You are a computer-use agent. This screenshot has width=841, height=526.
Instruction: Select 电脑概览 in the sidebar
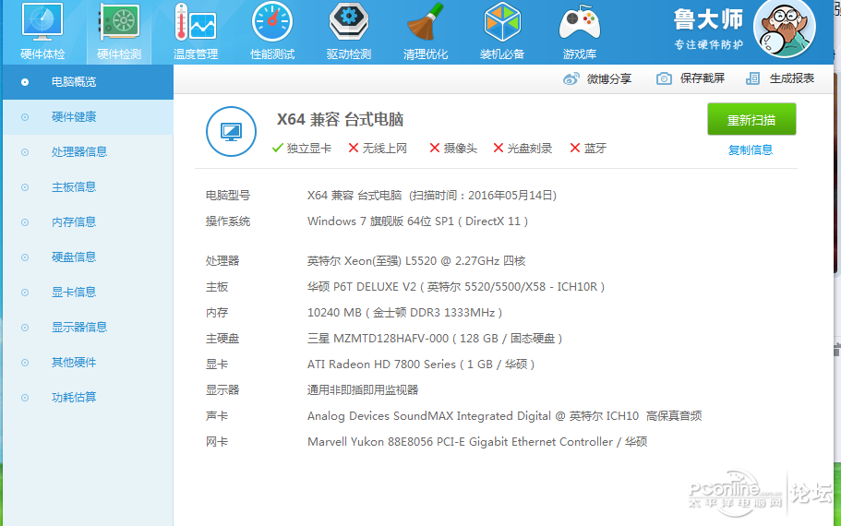[88, 82]
